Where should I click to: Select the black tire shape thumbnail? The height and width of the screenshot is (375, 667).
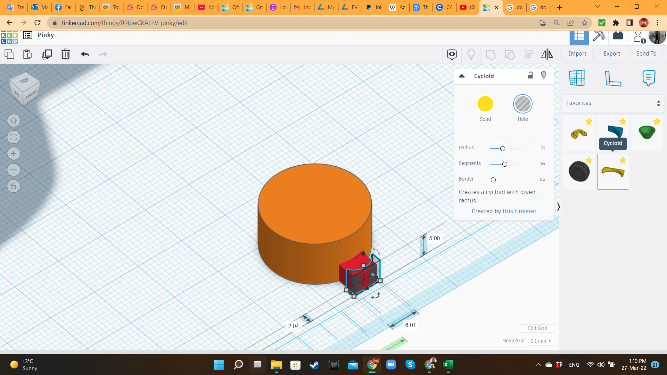point(579,171)
